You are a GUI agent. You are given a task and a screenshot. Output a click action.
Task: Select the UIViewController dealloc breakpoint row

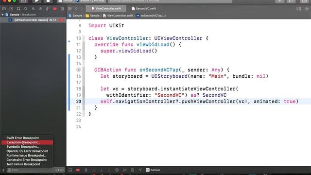point(33,20)
